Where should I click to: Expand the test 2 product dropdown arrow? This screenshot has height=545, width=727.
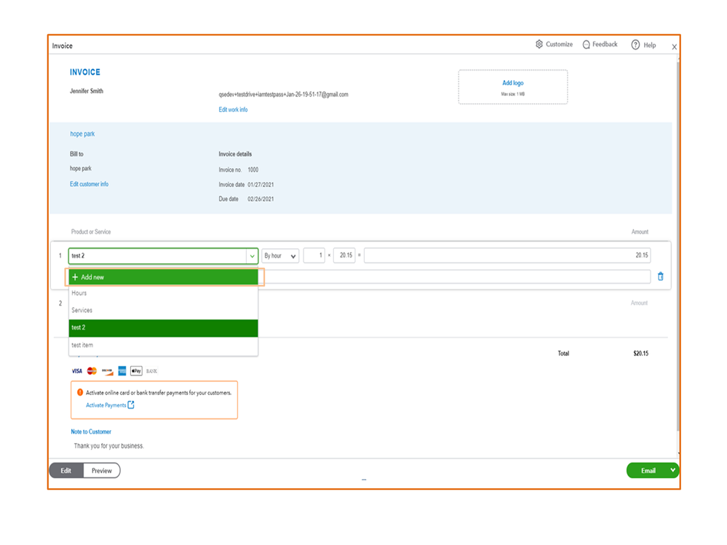tap(252, 256)
